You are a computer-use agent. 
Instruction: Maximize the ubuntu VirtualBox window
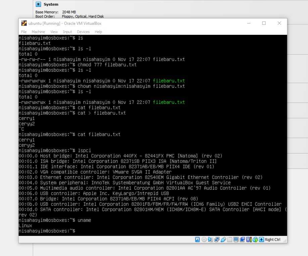264,23
